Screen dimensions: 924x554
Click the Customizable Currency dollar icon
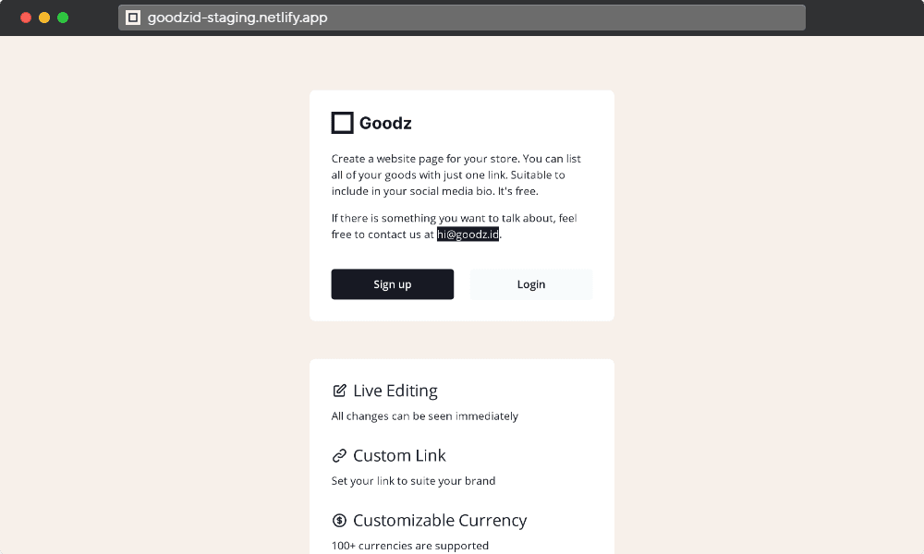339,520
